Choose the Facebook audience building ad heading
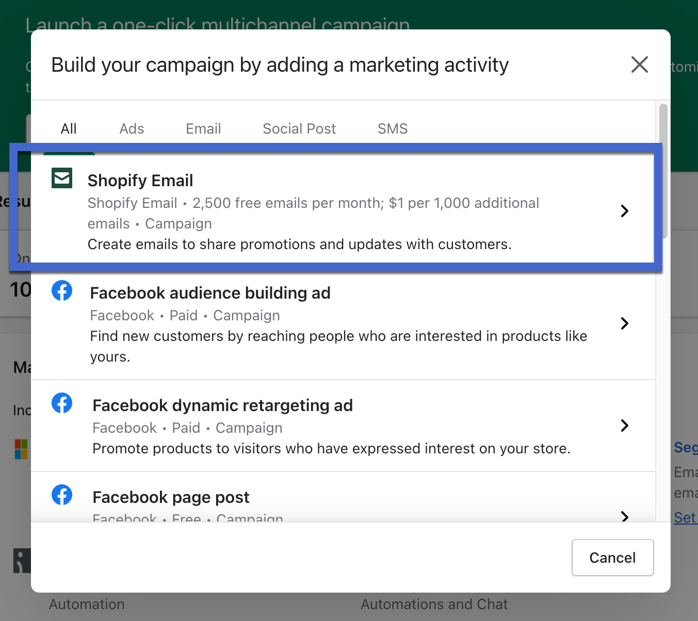698x621 pixels. [x=210, y=293]
